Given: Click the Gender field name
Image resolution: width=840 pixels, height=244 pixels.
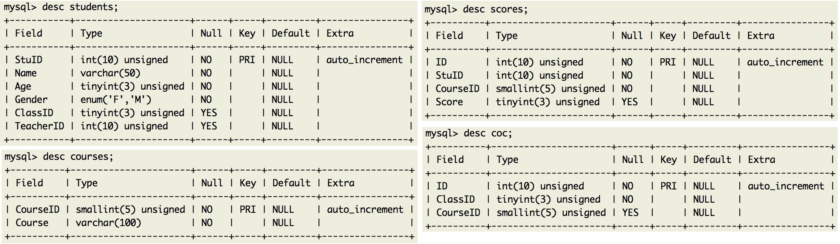Looking at the screenshot, I should [31, 100].
